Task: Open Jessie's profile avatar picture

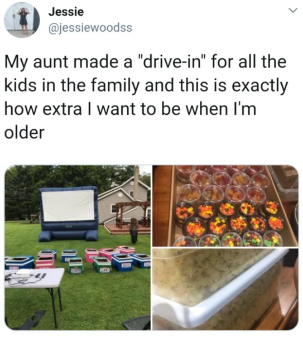Action: click(22, 20)
